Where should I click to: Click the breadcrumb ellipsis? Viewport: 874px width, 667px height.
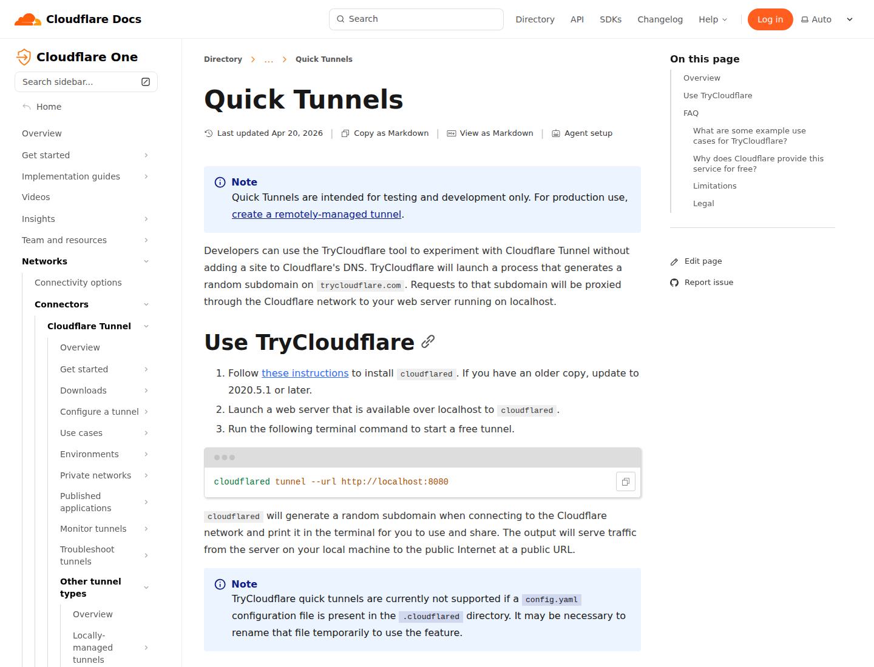click(268, 59)
